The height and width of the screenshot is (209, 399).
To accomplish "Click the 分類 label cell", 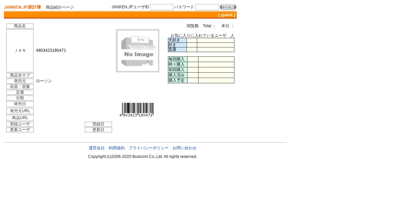I will point(20,98).
